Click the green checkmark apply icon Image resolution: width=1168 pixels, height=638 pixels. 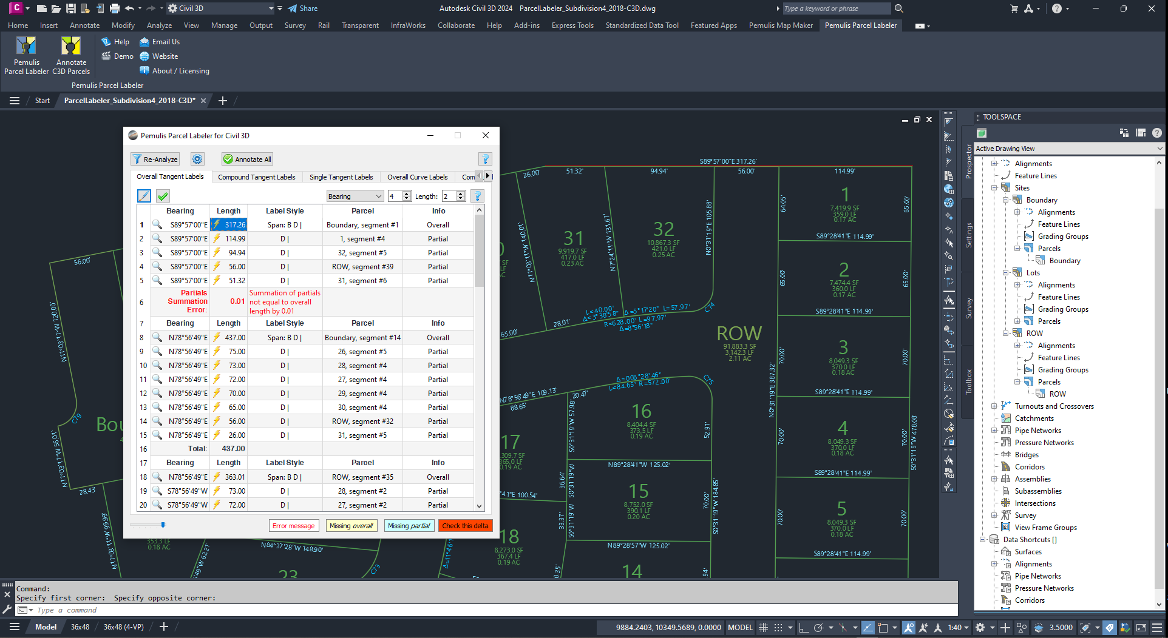pyautogui.click(x=163, y=196)
